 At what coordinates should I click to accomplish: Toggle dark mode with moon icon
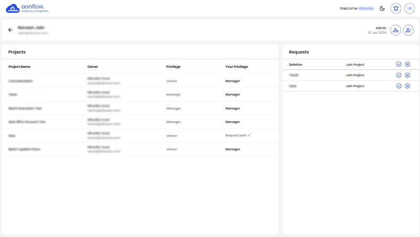click(x=382, y=8)
